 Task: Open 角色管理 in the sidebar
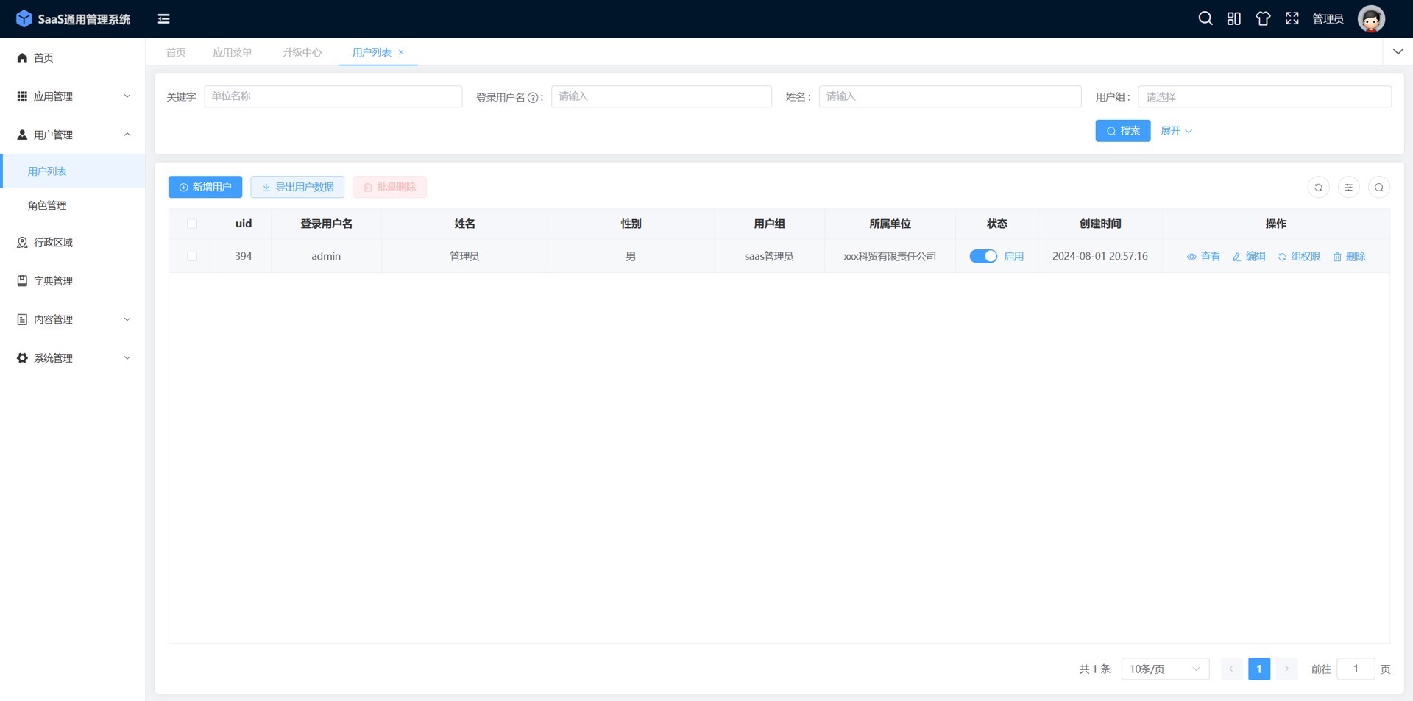coord(47,206)
